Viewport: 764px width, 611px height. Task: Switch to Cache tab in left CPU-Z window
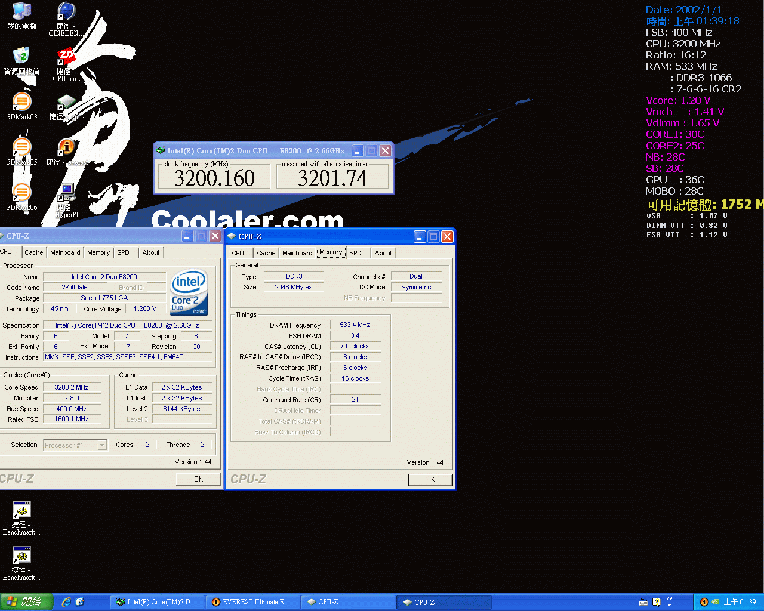(34, 252)
